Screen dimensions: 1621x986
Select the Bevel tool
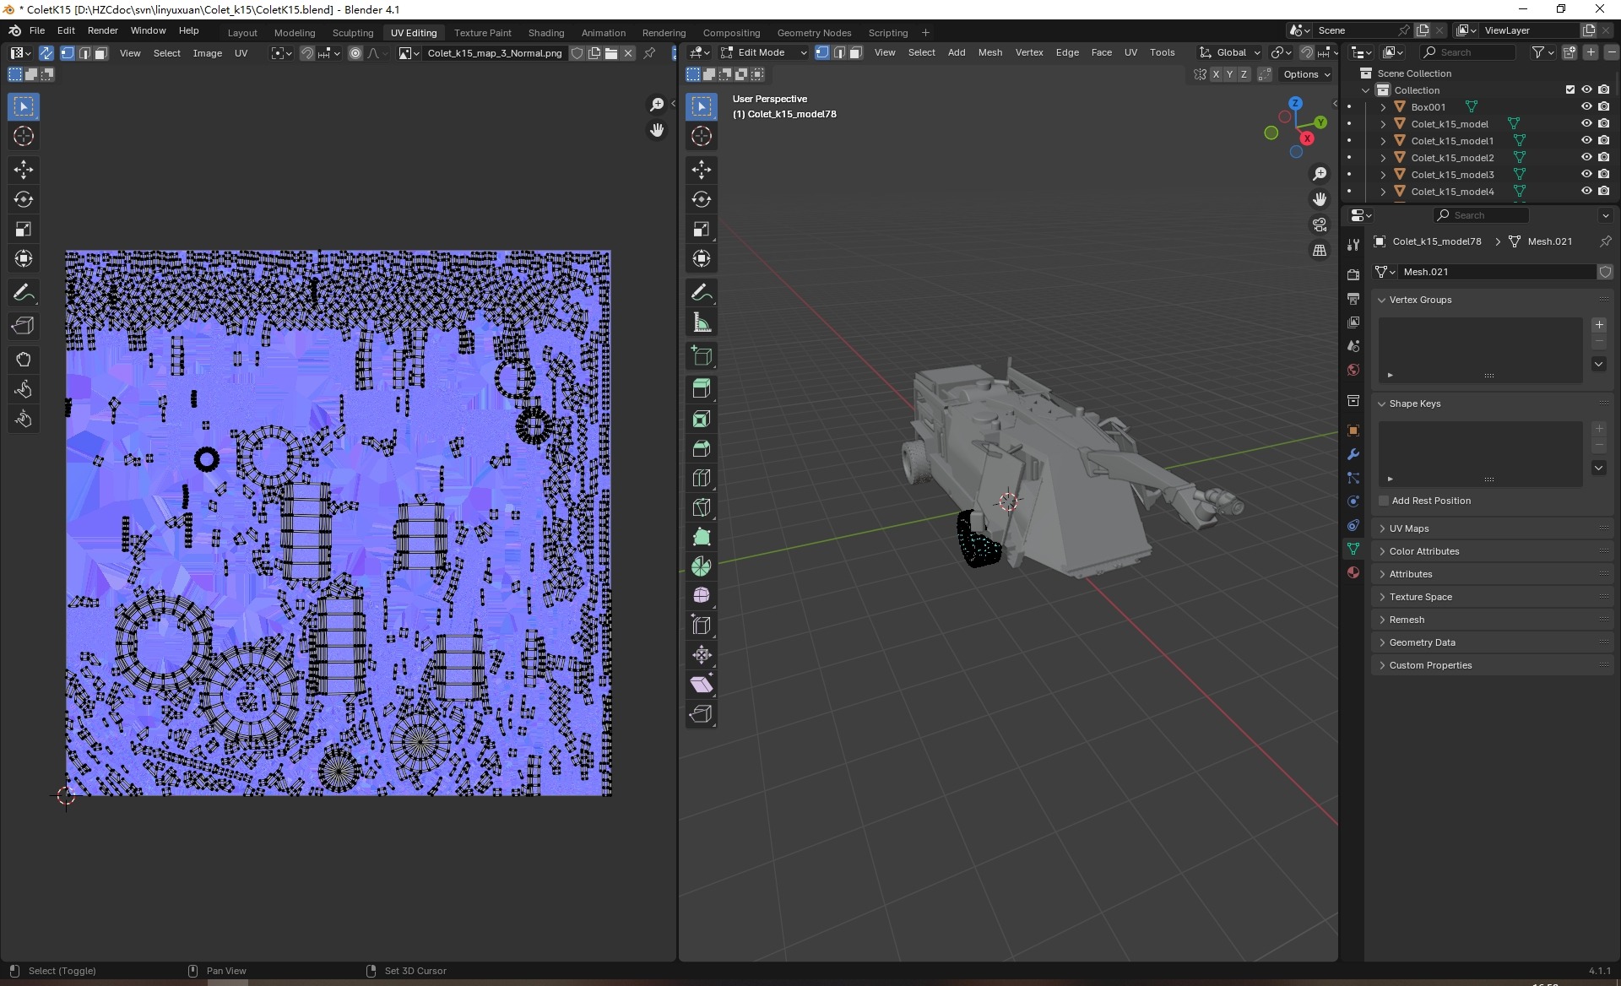coord(701,448)
